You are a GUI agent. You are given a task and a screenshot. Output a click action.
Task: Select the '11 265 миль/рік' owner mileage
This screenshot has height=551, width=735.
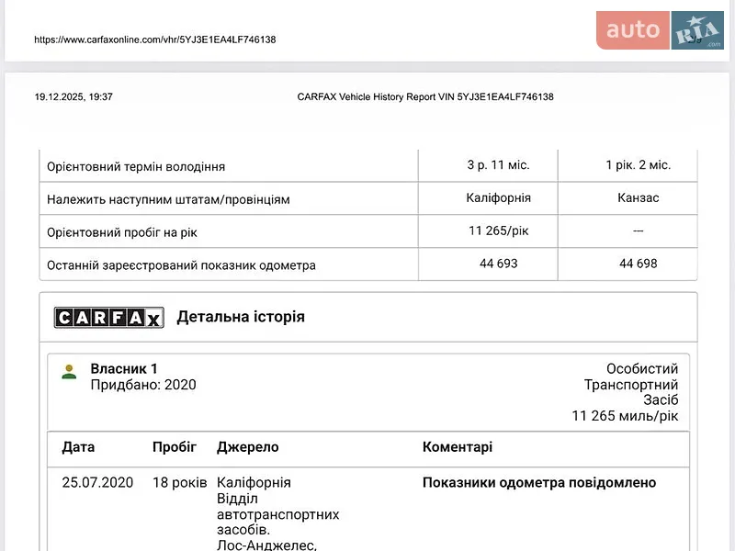(625, 416)
